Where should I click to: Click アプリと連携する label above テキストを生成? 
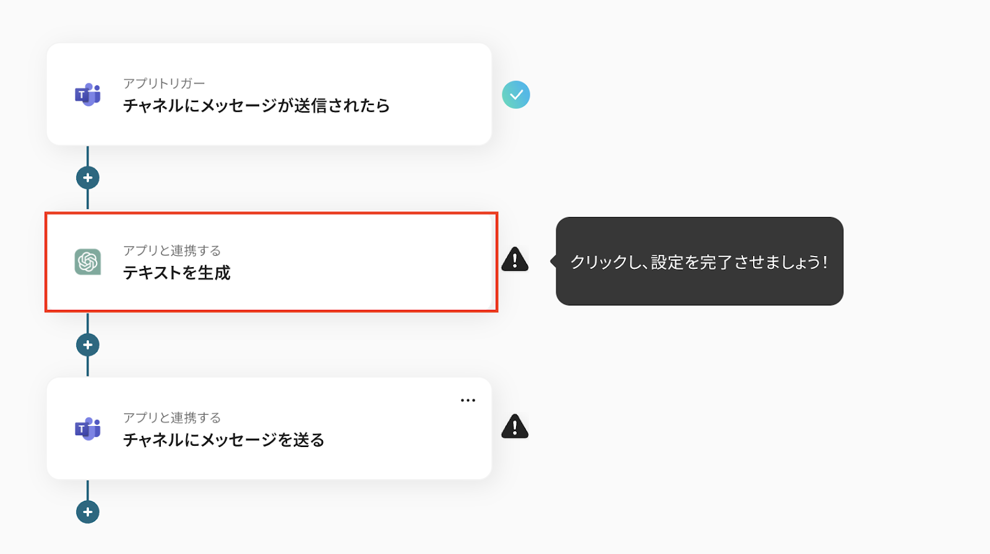[x=171, y=250]
